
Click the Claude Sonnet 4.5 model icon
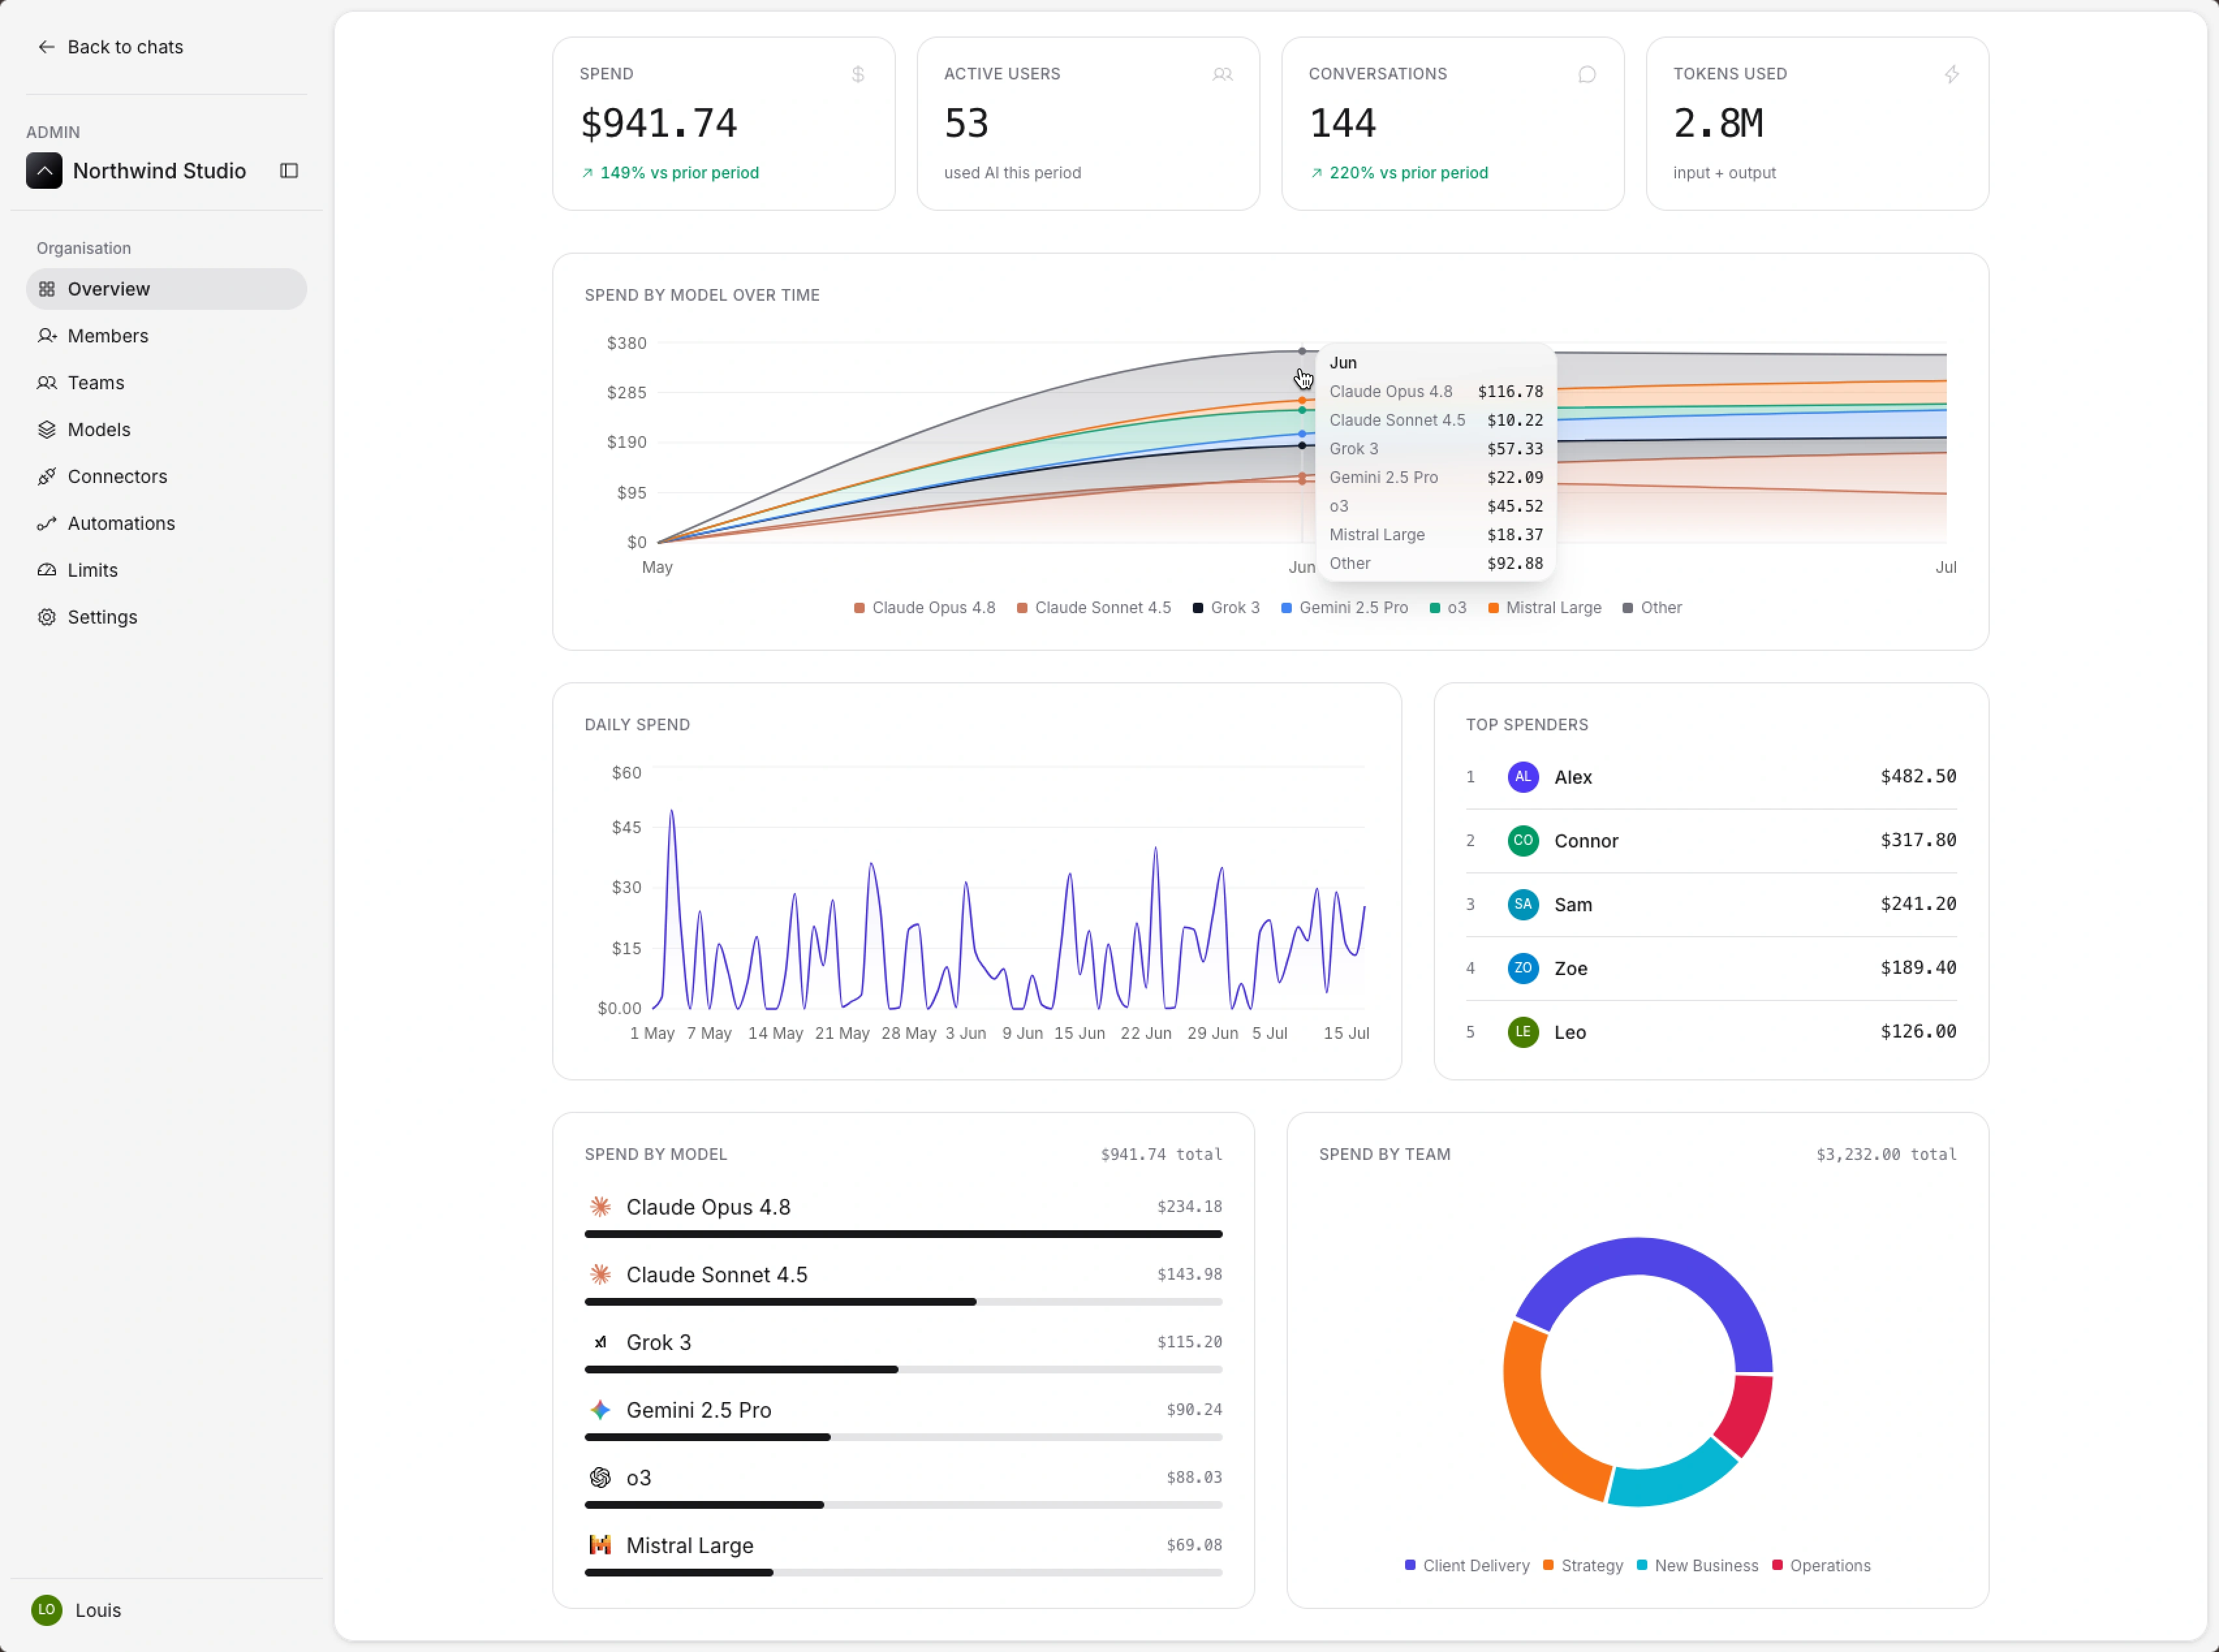[600, 1275]
